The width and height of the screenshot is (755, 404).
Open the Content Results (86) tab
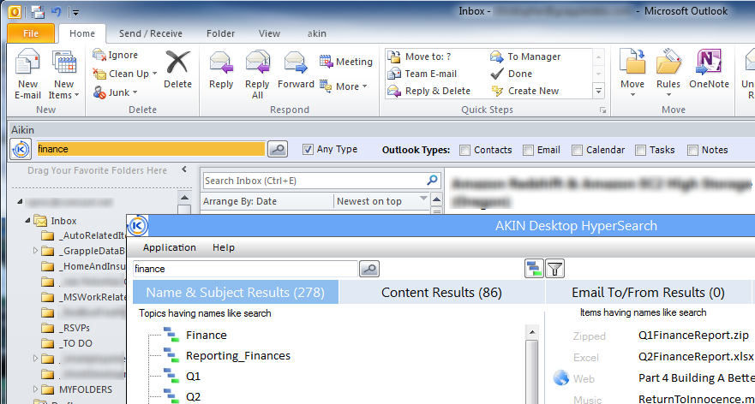(x=441, y=293)
